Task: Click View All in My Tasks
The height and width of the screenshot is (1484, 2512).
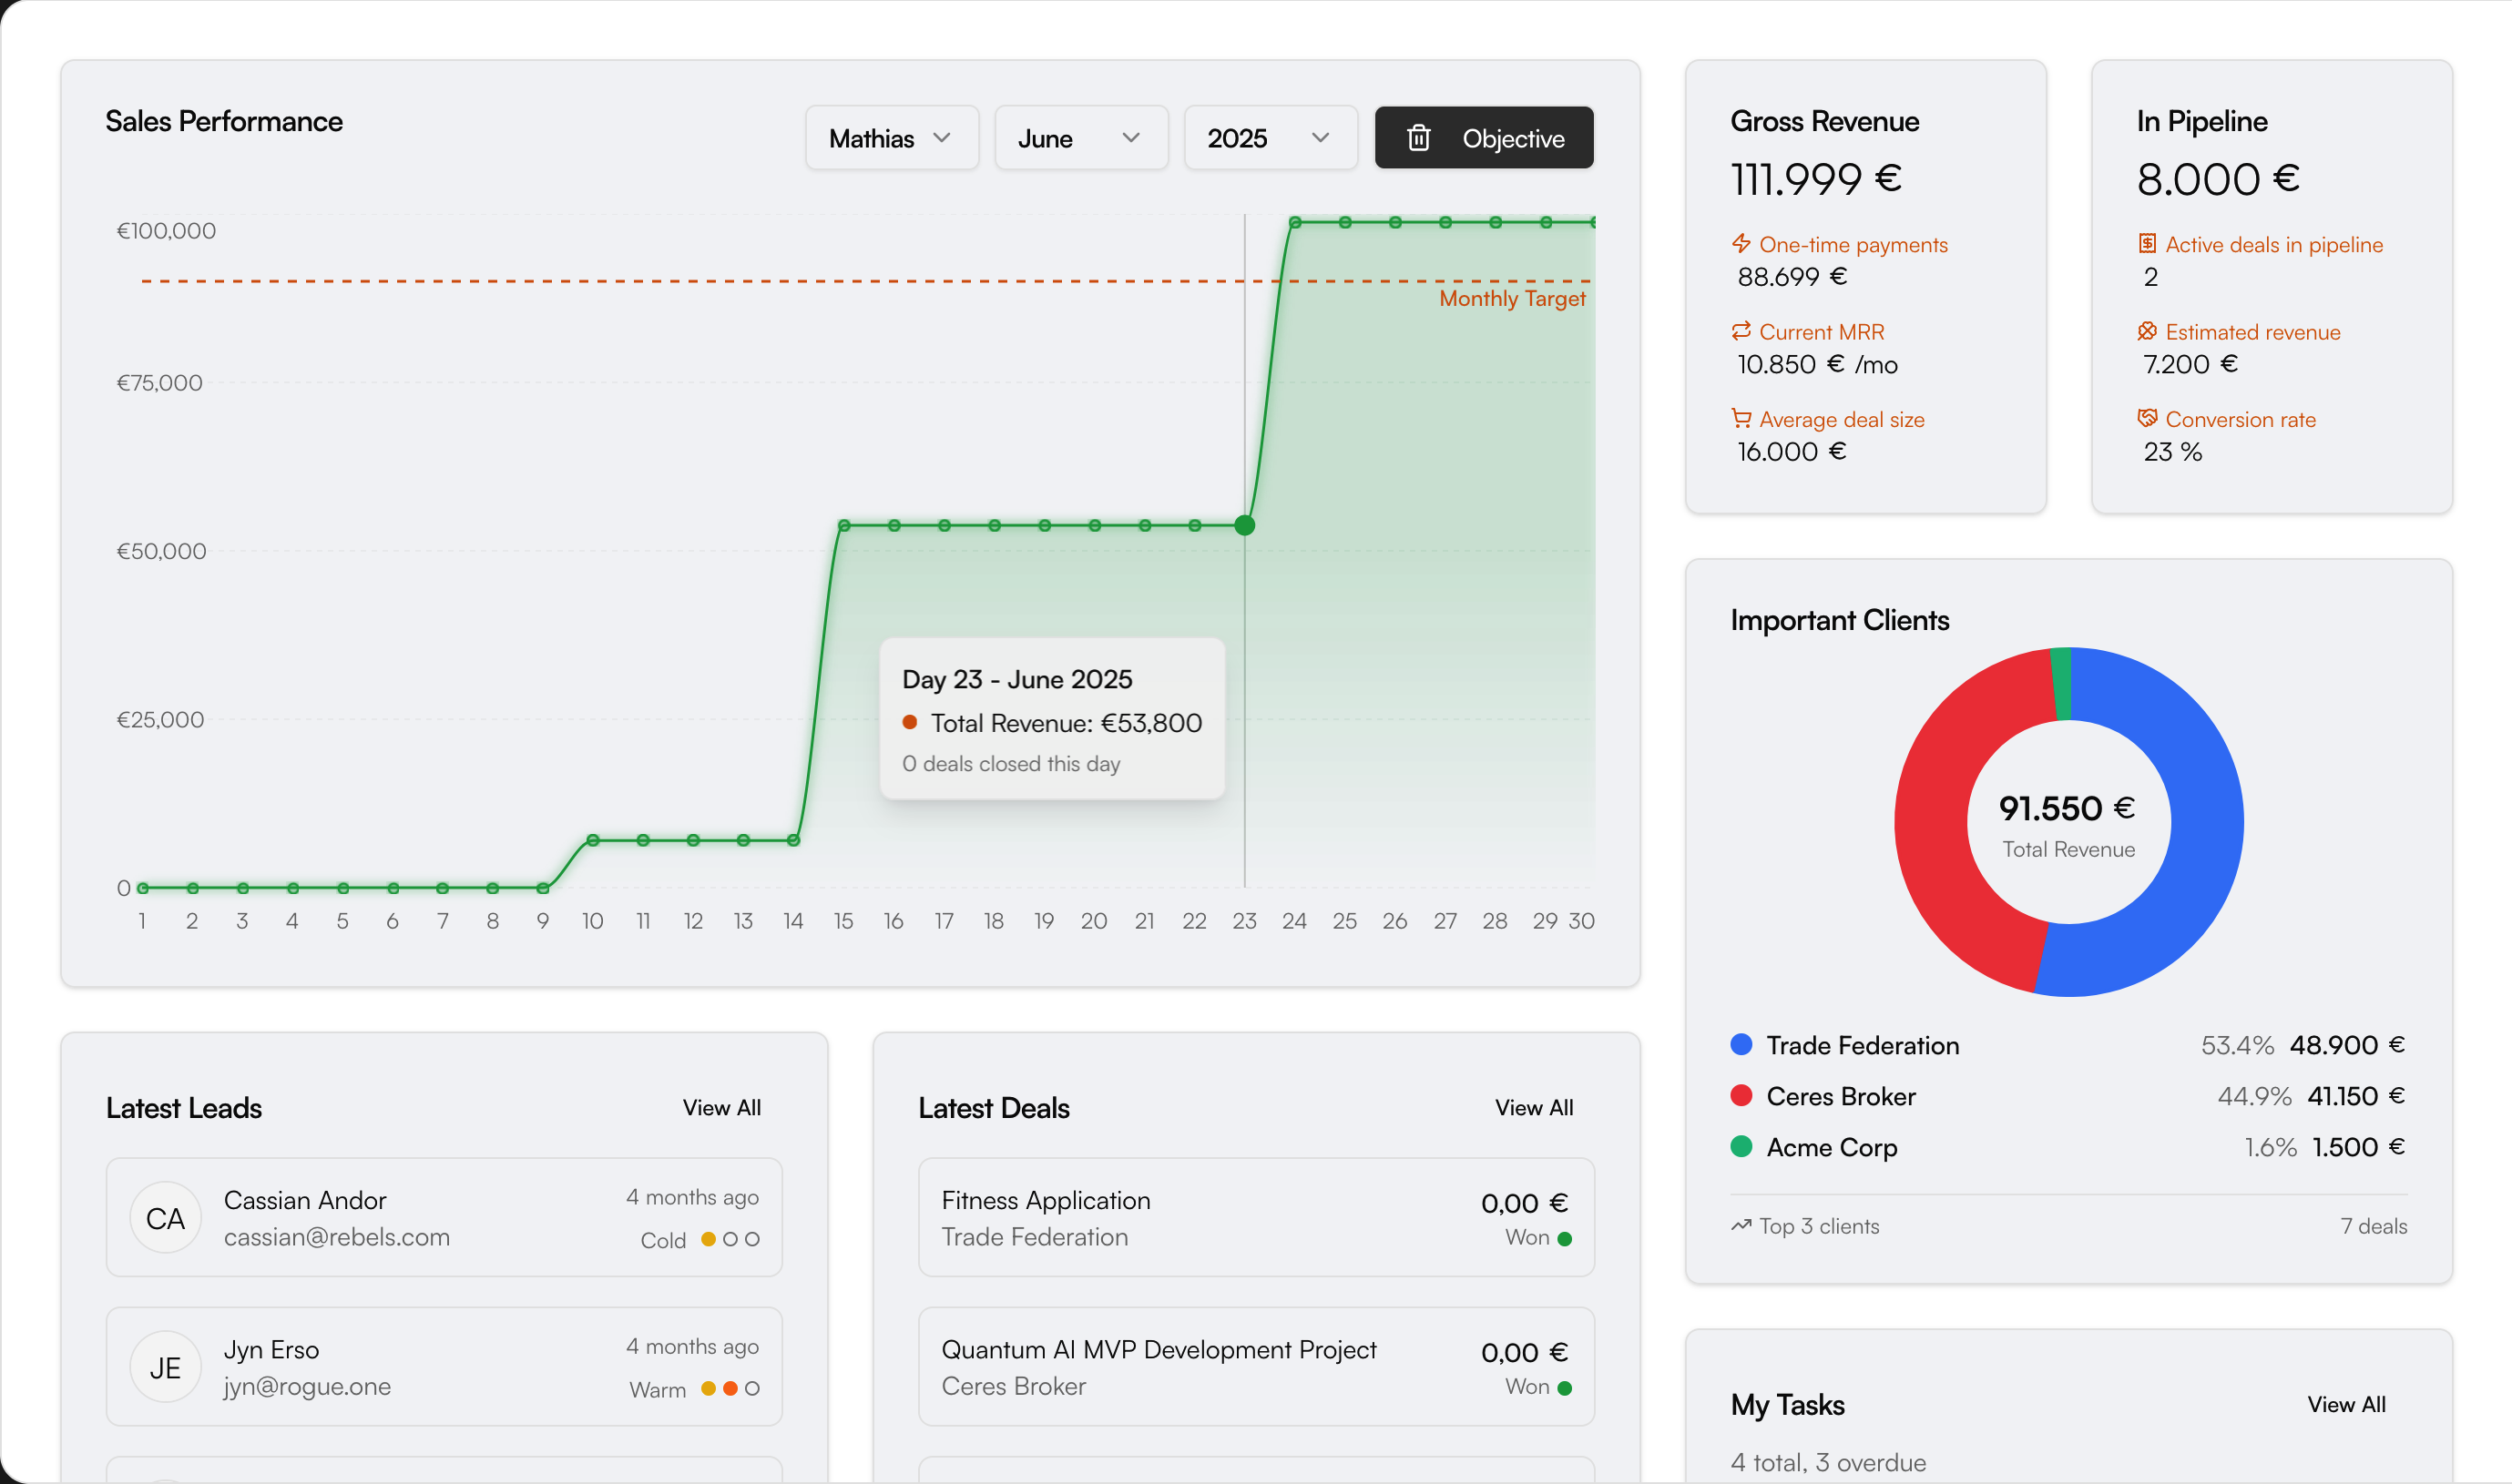Action: click(2346, 1404)
